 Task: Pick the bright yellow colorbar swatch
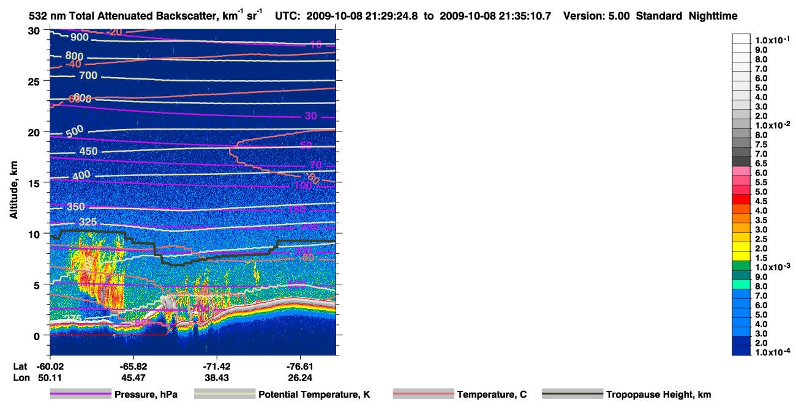(x=742, y=248)
